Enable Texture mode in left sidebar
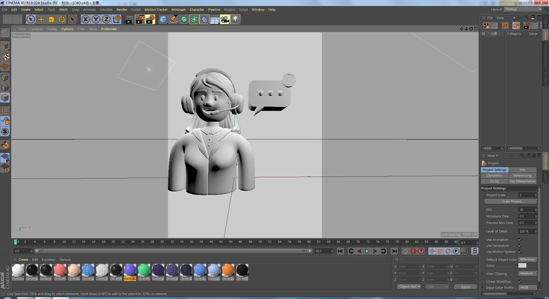Screen dimensions: 549x299 pyautogui.click(x=5, y=56)
